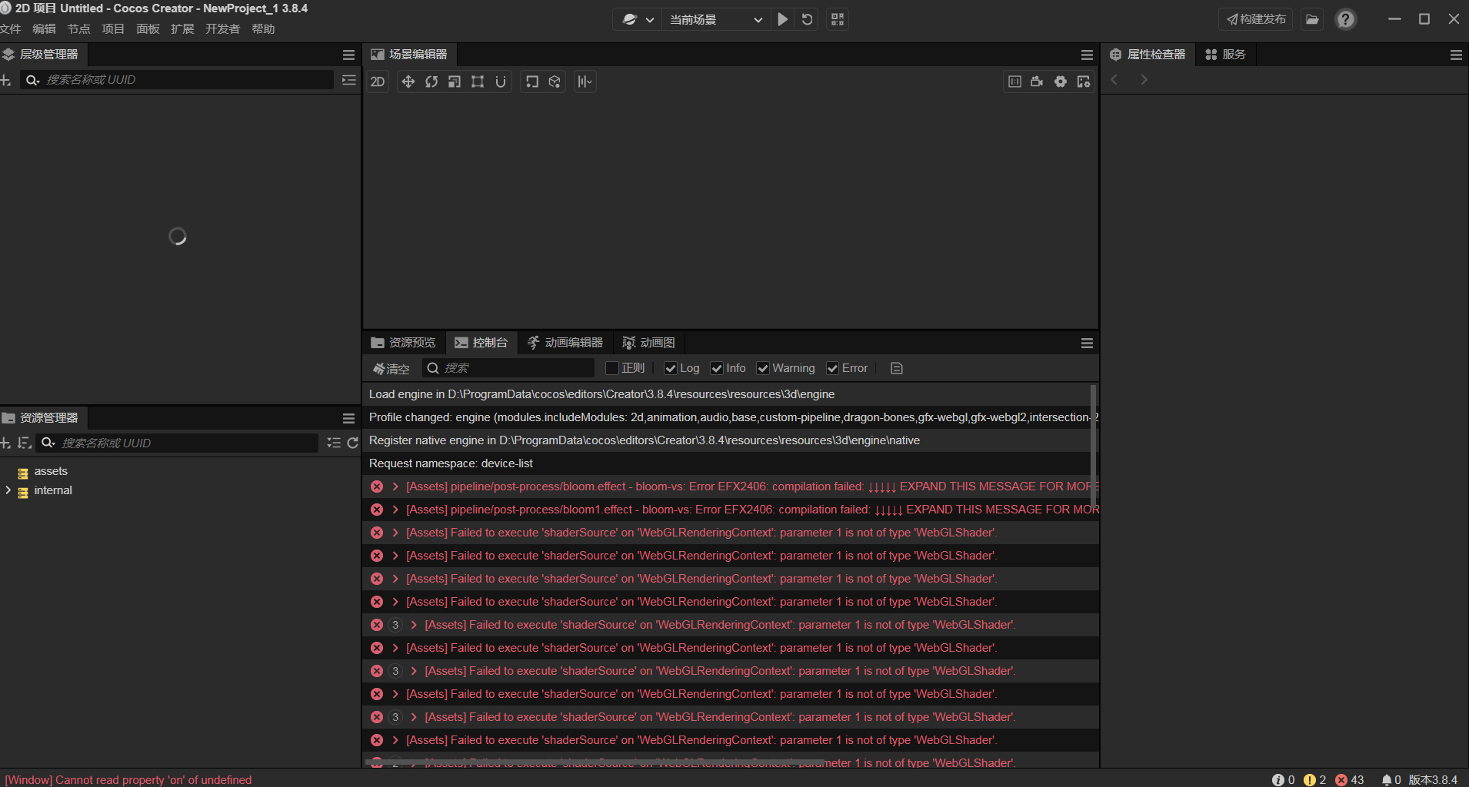Open the 编辑 menu
This screenshot has height=787, width=1469.
coord(44,29)
